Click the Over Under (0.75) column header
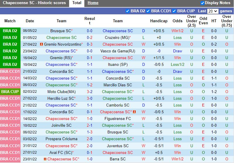The height and width of the screenshot is (163, 234). point(227,21)
